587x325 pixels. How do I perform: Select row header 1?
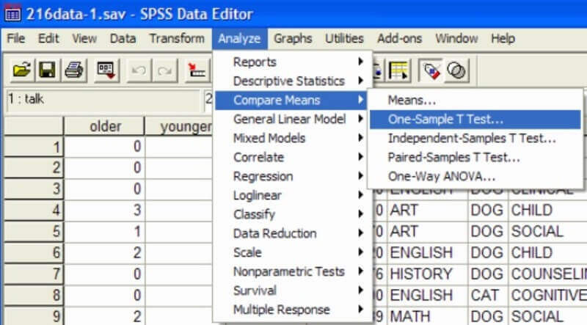pos(34,147)
